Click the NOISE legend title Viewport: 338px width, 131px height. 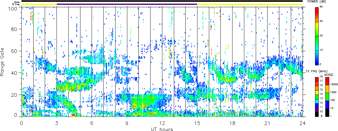tap(329, 74)
